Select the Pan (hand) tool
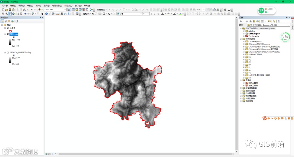Viewport: 294px width, 157px height. (x=10, y=14)
